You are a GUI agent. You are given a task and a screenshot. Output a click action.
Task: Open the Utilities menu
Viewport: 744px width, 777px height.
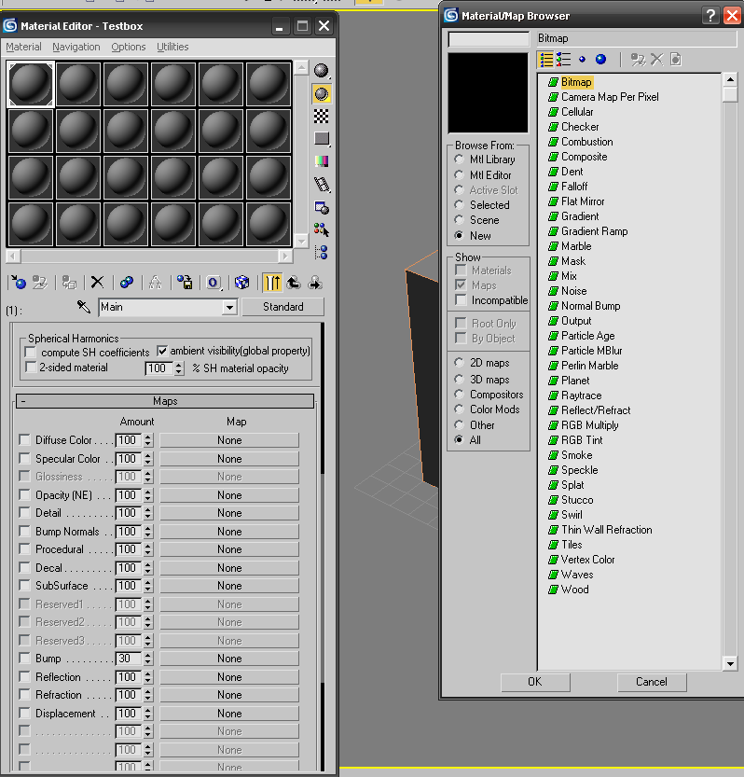point(172,47)
